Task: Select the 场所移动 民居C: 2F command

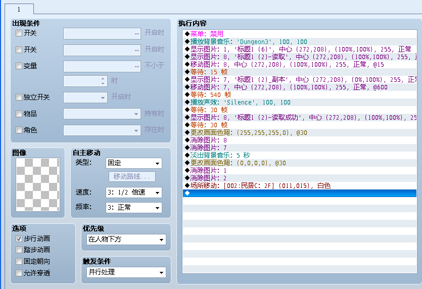Action: point(300,185)
